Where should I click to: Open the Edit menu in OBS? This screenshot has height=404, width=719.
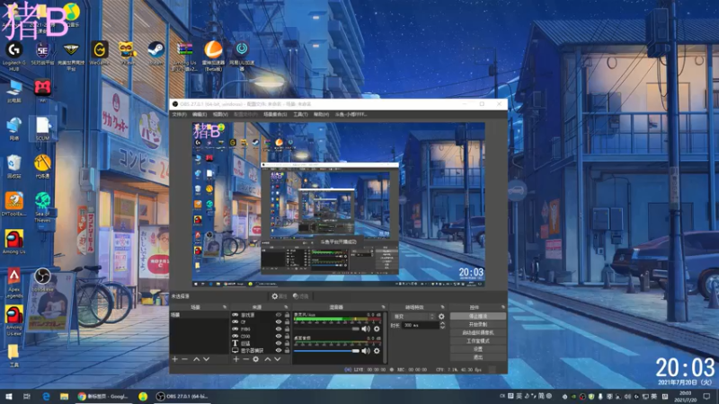tap(200, 115)
